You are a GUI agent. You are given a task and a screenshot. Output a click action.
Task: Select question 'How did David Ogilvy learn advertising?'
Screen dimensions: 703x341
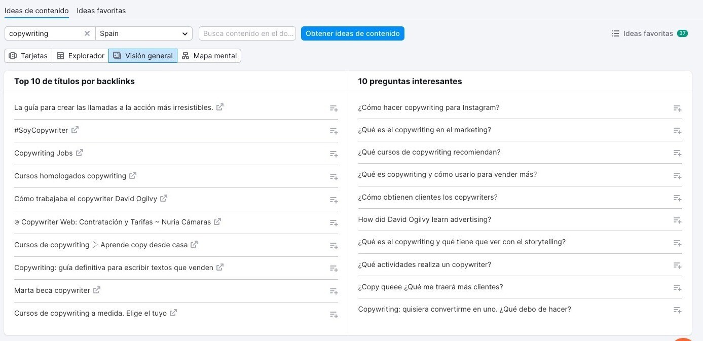425,219
